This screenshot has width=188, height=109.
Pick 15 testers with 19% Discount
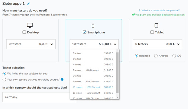pos(93,93)
